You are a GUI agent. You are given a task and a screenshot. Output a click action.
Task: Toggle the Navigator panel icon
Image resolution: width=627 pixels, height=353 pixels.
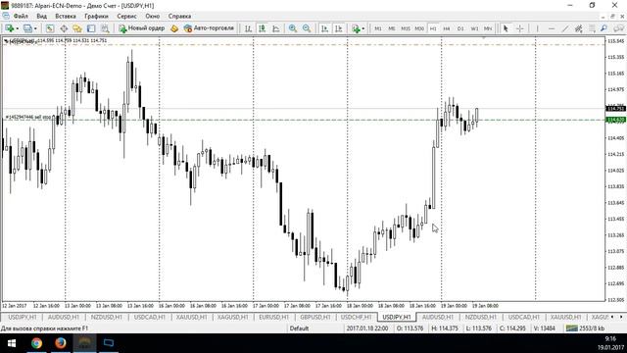77,28
